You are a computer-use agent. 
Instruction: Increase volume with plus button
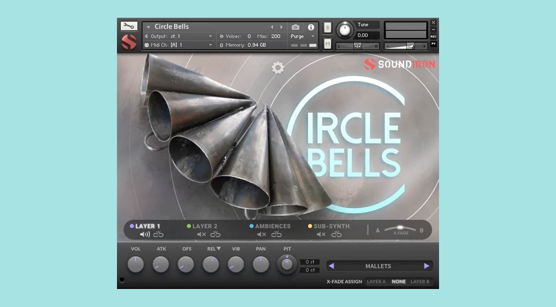pos(424,46)
